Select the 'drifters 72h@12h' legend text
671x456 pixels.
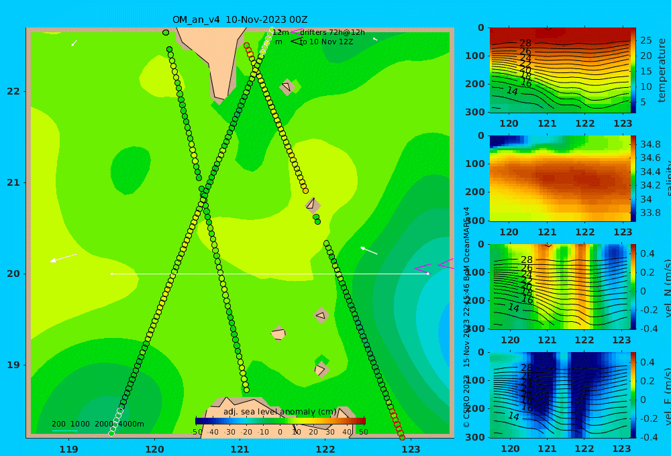tap(332, 32)
